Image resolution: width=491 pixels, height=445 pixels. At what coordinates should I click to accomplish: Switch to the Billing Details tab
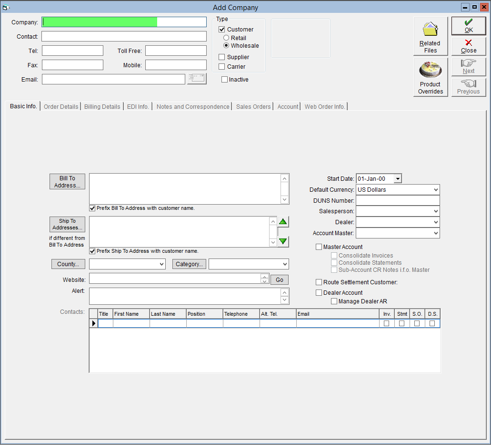102,107
